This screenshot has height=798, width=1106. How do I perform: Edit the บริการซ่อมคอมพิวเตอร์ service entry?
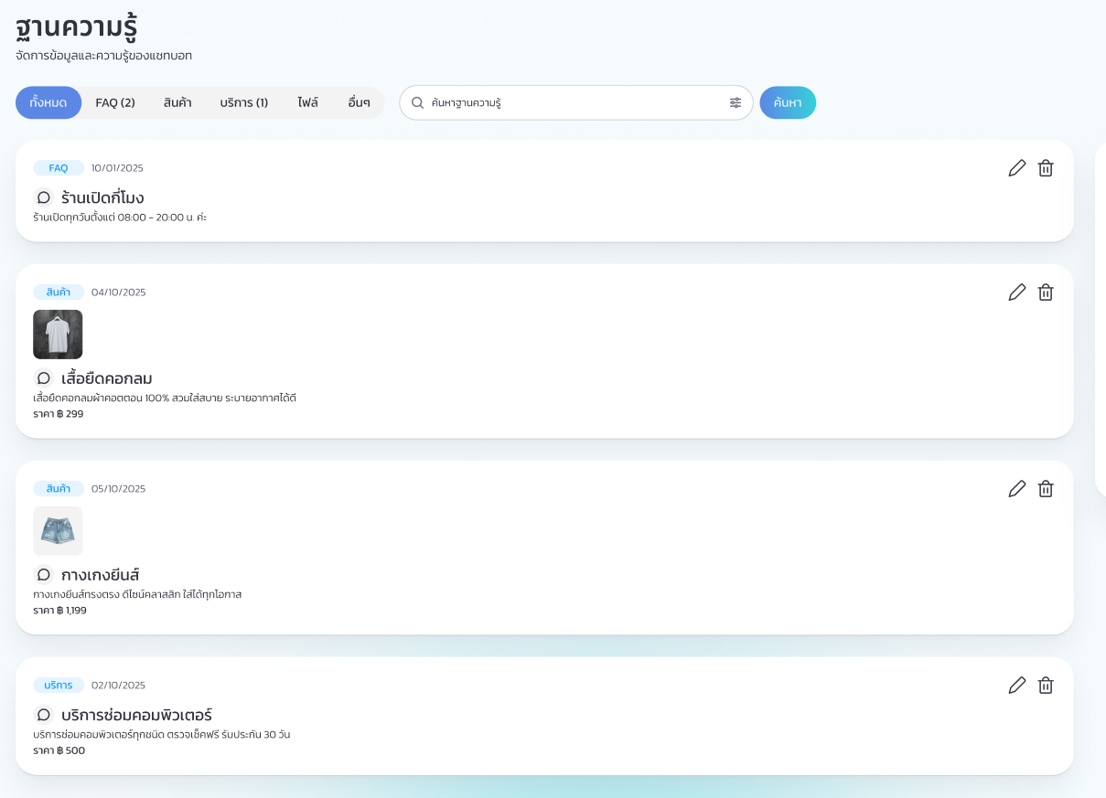(x=1016, y=685)
